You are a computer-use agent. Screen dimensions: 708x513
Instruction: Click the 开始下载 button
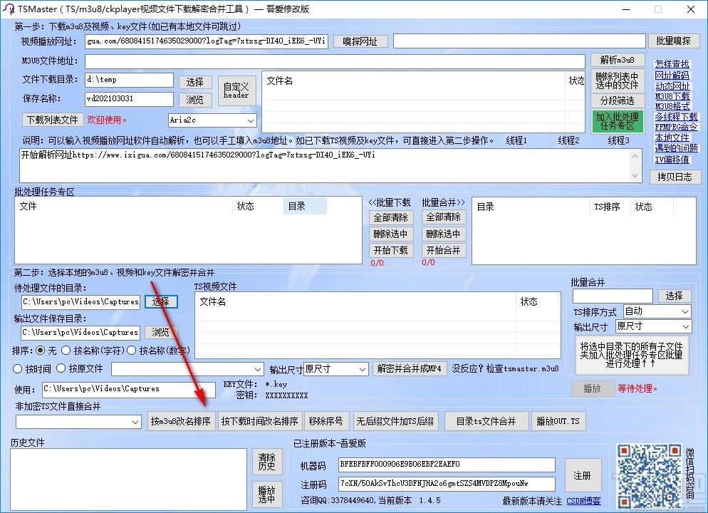pyautogui.click(x=390, y=250)
